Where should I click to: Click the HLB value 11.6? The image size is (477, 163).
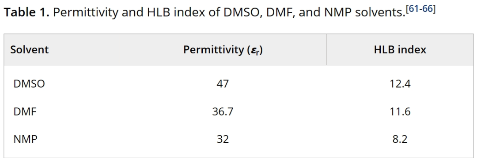tap(400, 112)
